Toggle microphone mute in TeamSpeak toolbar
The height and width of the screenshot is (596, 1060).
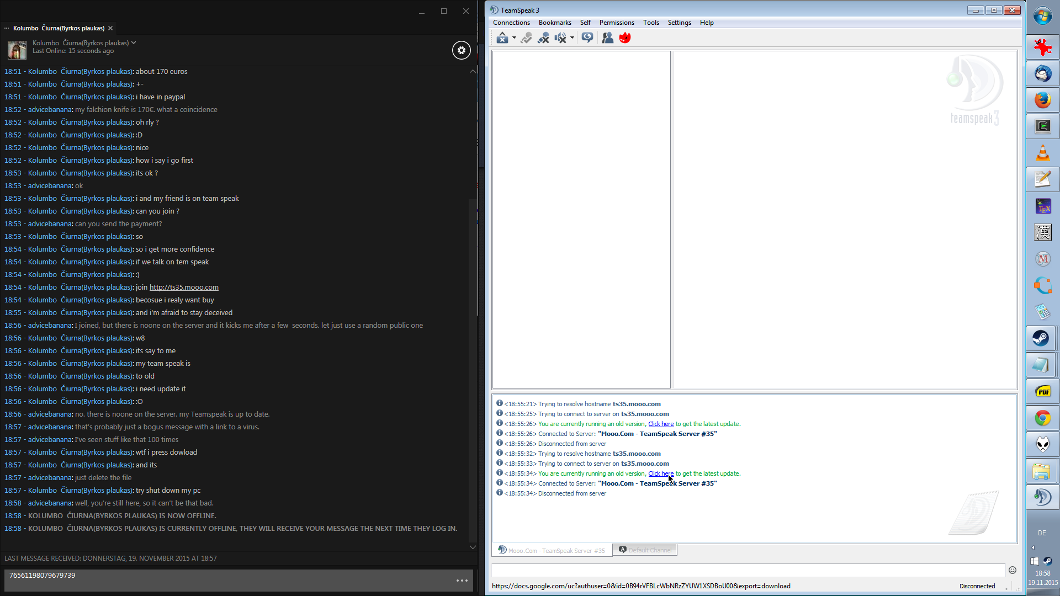(543, 38)
